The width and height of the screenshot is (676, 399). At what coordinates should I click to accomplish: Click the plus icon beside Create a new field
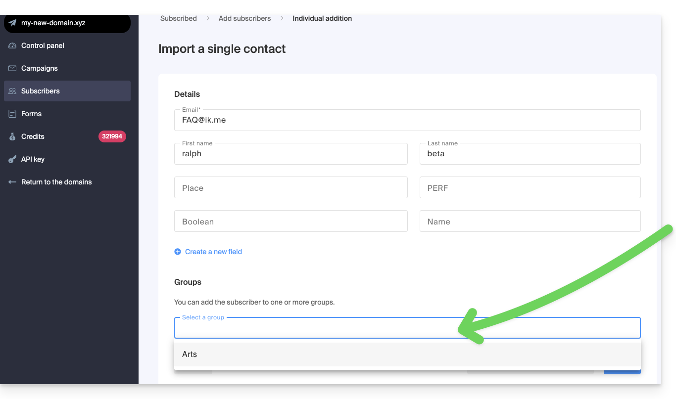point(178,252)
